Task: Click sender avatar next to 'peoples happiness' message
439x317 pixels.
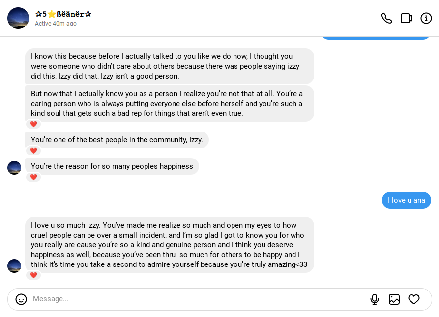Action: coord(14,168)
